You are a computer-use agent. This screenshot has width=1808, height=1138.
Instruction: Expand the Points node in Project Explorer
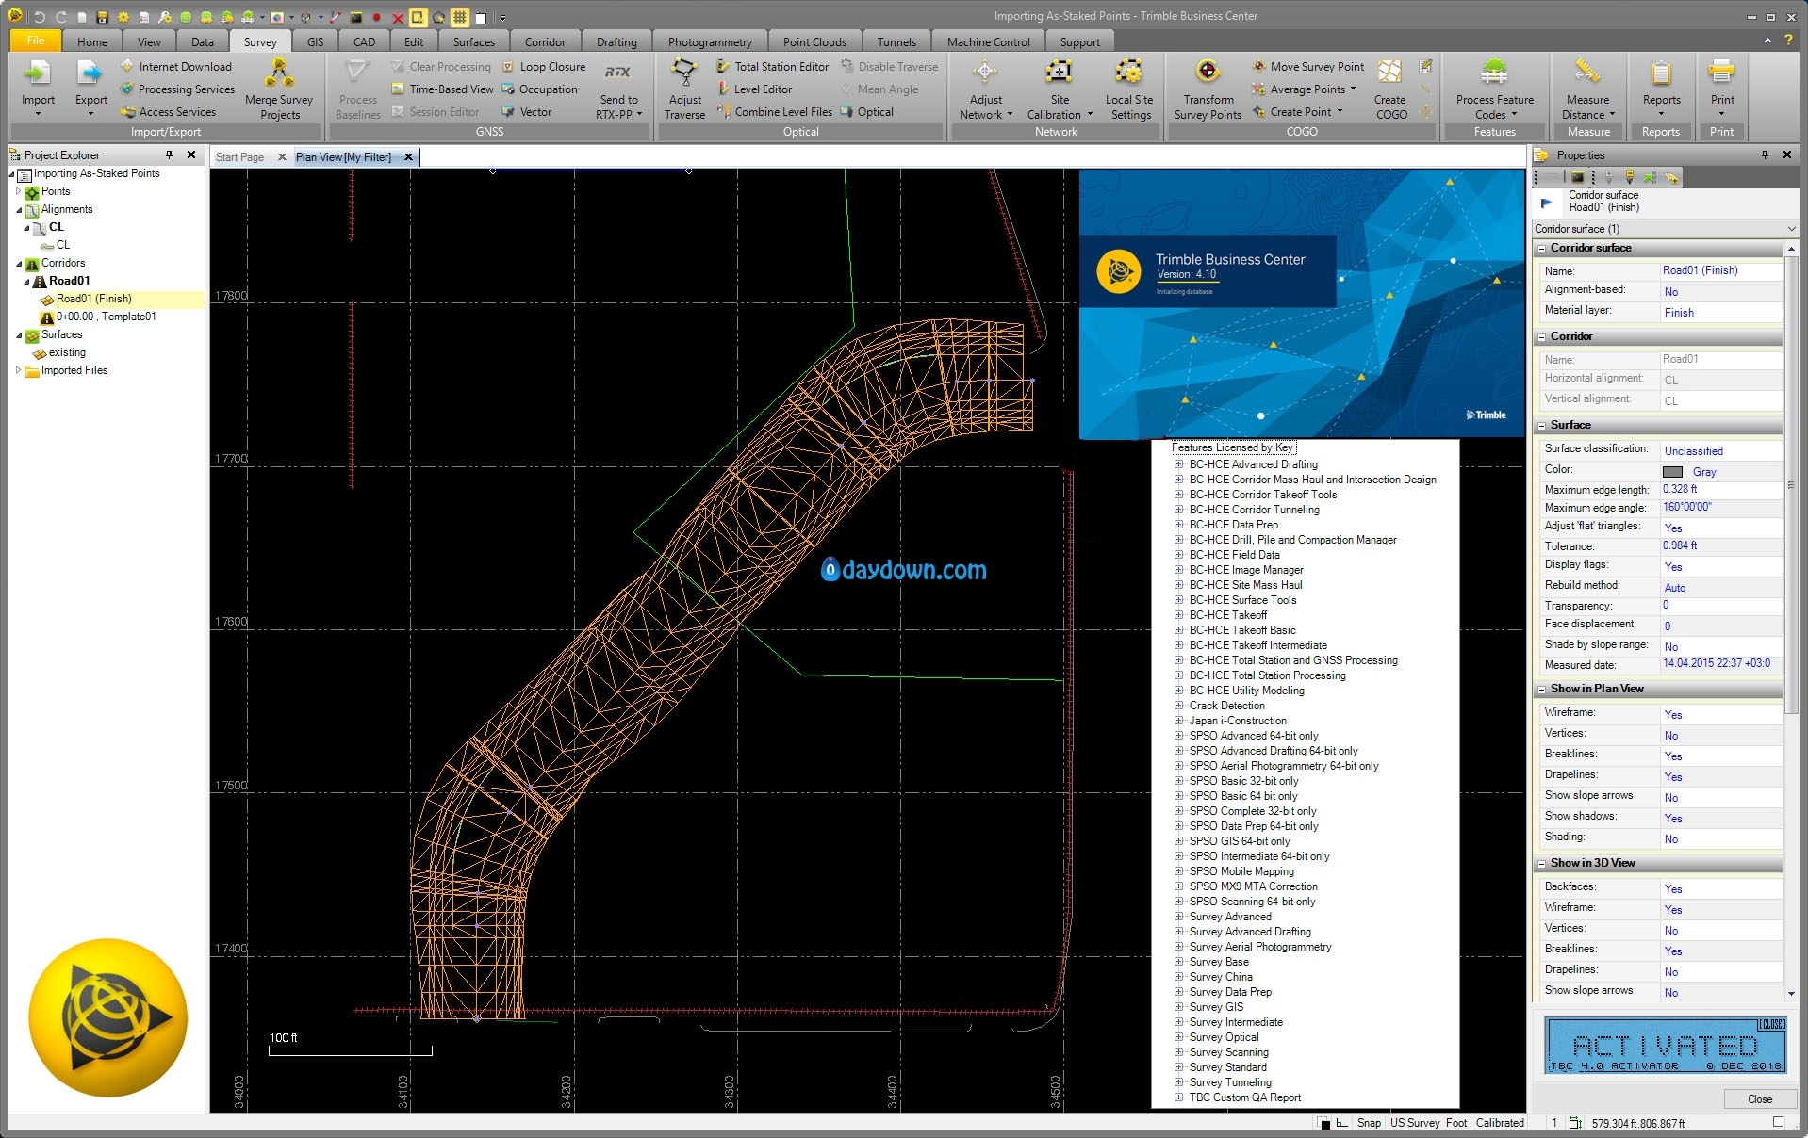[x=18, y=191]
